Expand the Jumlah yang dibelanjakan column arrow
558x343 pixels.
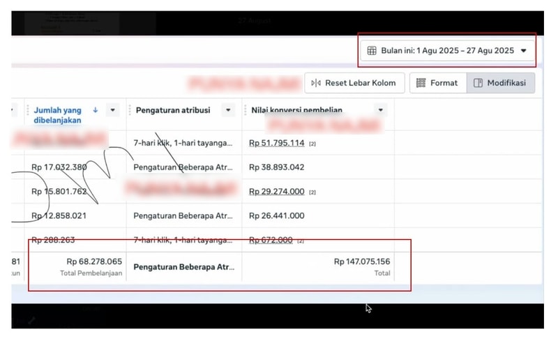coord(112,110)
